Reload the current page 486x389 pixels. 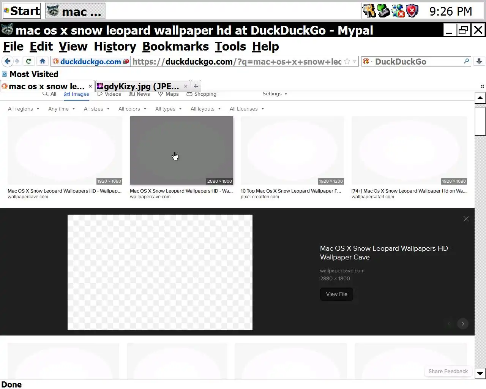[28, 61]
